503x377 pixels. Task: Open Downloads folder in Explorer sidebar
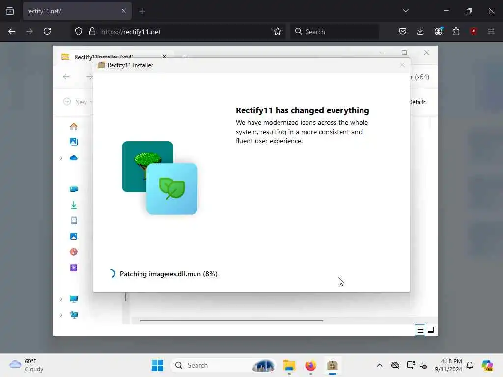(x=74, y=205)
